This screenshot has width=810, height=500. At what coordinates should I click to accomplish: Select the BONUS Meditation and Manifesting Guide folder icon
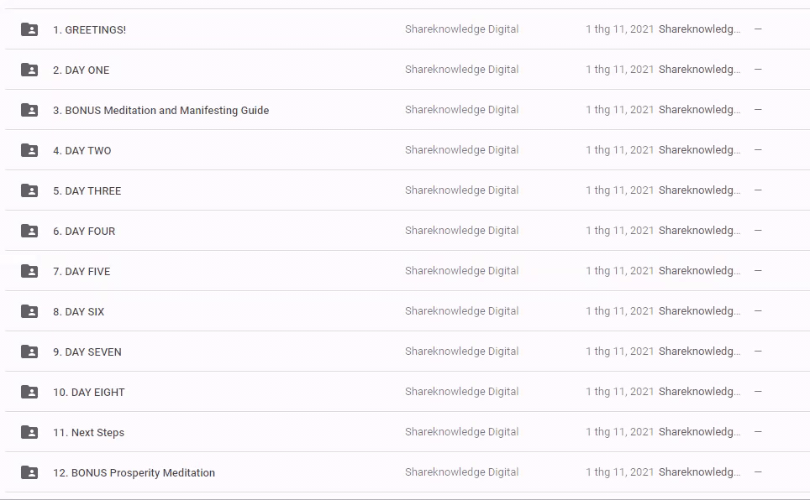point(29,110)
